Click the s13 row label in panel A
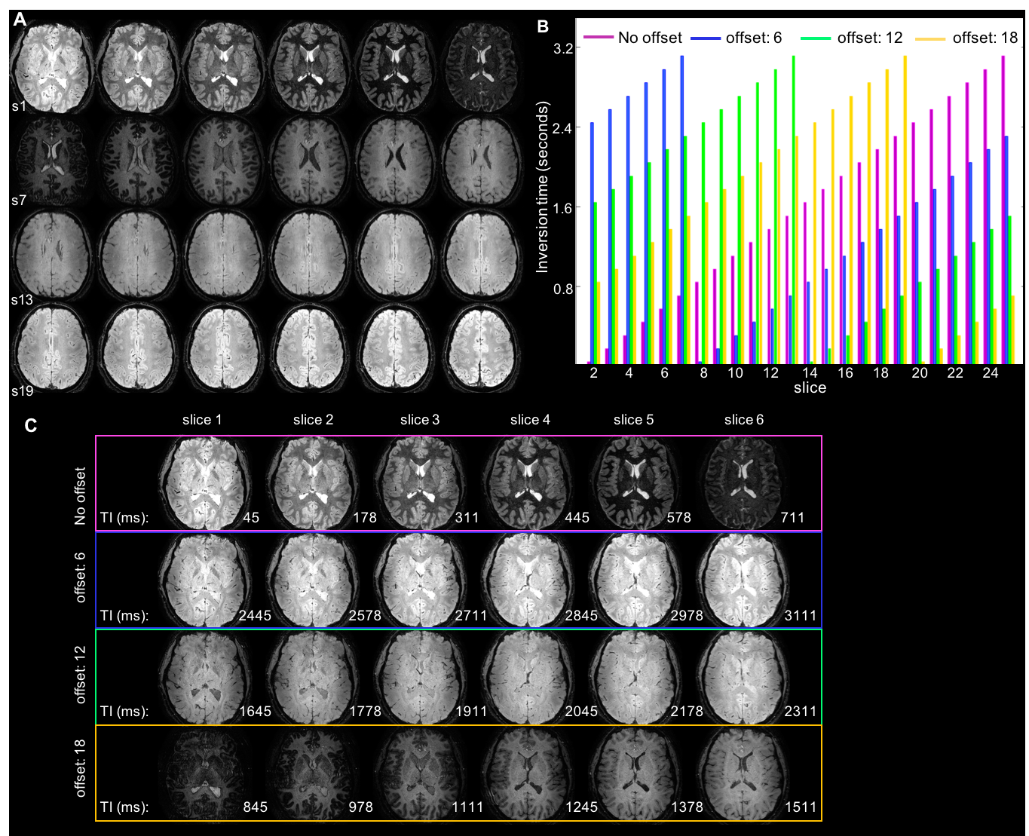The width and height of the screenshot is (1029, 836). click(x=22, y=299)
